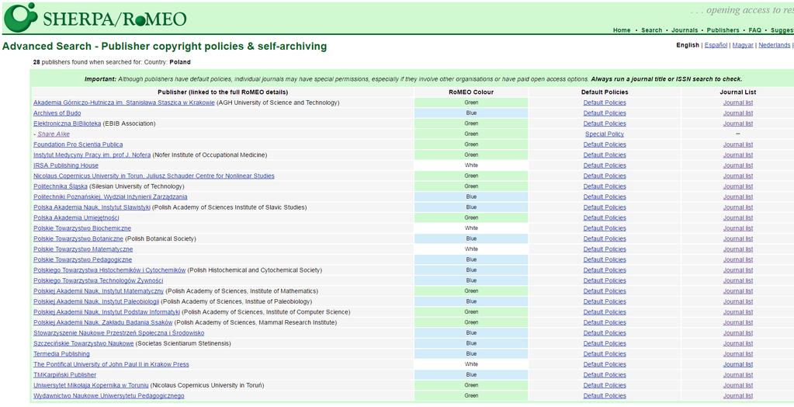Open Polskiej Akademii Nauk Instytut Paleobiologii

[96, 301]
